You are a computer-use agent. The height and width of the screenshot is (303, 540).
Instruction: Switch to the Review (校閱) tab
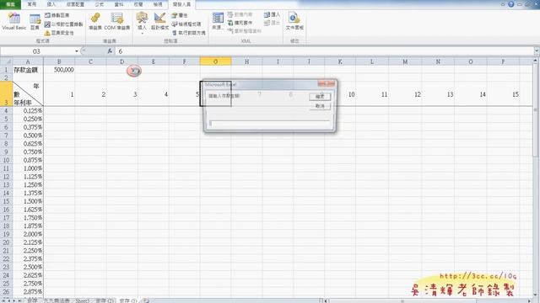(138, 4)
